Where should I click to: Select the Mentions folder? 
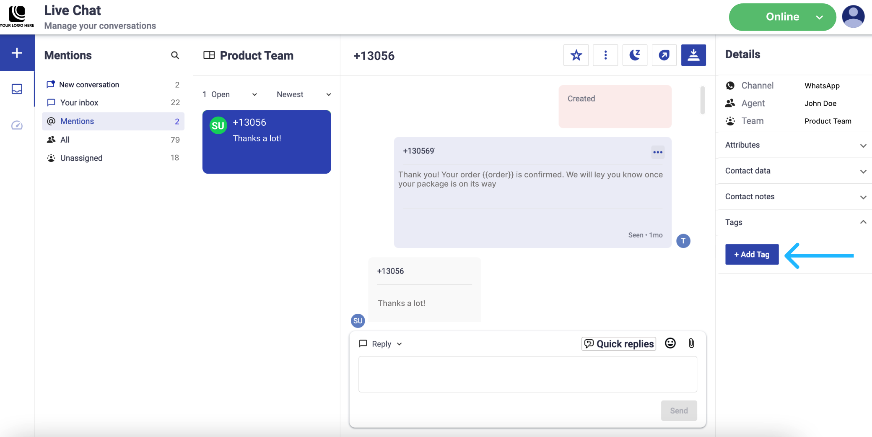[x=113, y=121]
